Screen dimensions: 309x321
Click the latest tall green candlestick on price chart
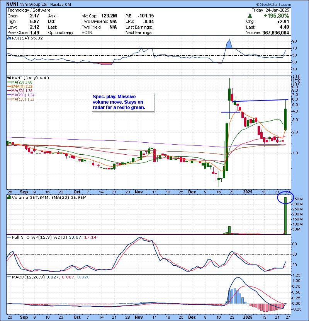click(285, 120)
